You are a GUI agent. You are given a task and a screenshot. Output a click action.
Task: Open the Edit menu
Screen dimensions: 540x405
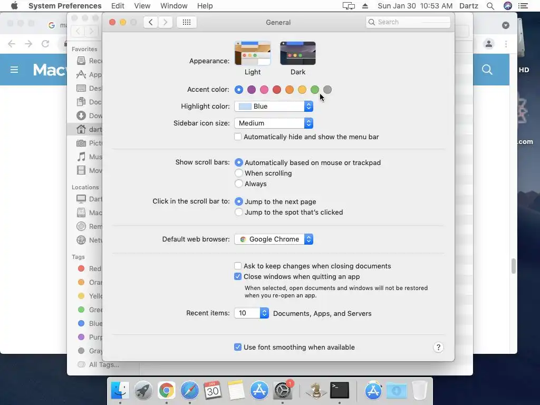118,6
